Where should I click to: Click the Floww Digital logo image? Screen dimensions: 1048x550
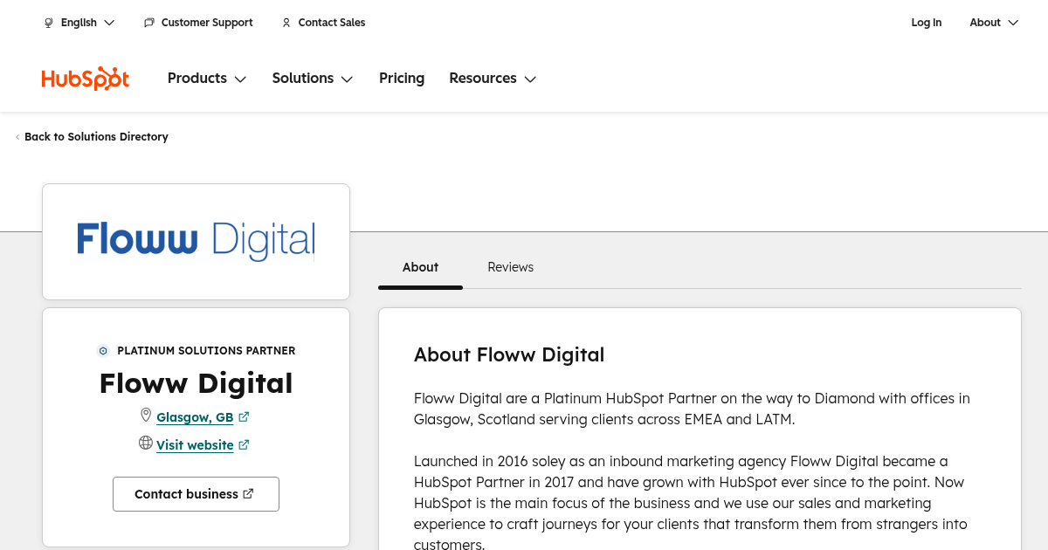(196, 241)
